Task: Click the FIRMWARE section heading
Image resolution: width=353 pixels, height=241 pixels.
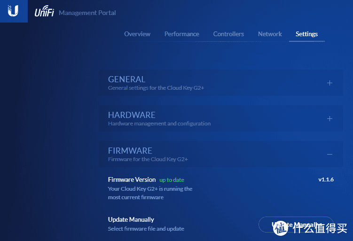Action: click(x=130, y=151)
